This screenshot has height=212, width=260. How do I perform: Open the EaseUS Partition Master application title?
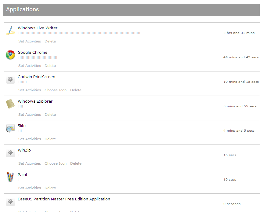[x=64, y=199]
